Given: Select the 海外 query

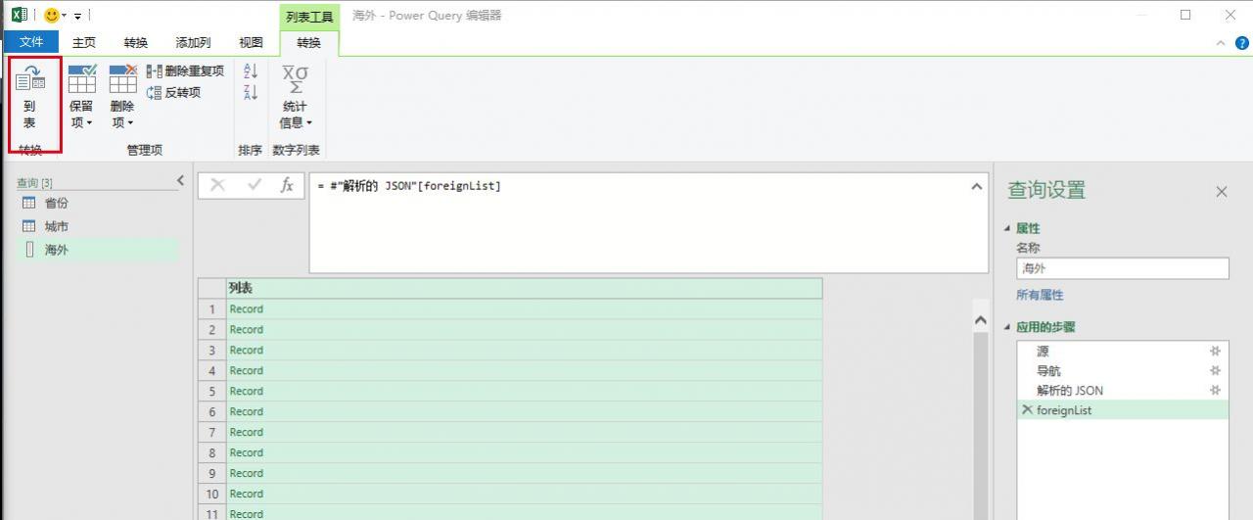Looking at the screenshot, I should point(97,250).
